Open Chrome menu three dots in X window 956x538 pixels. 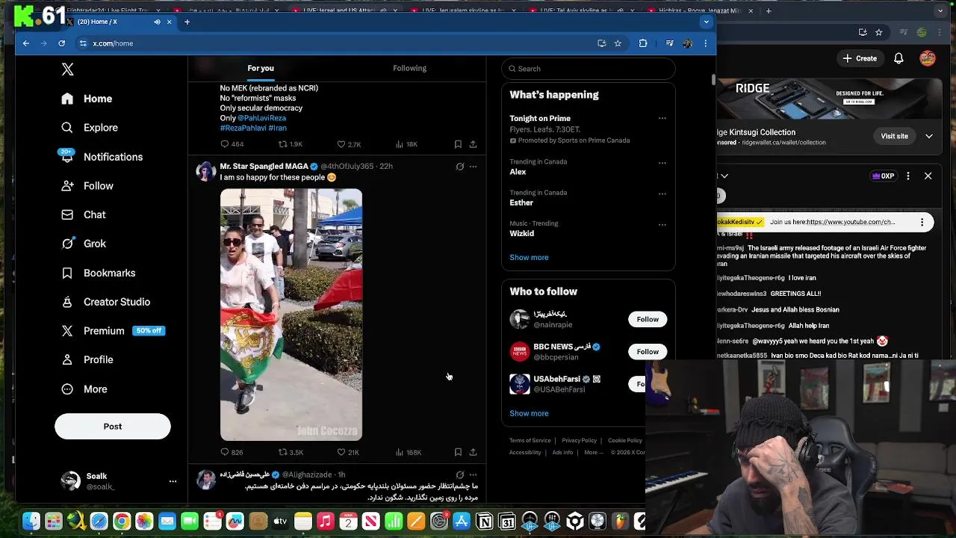click(706, 43)
